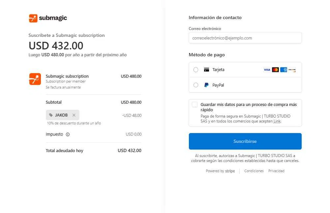Screen dimensions: 330x213
Task: Select the Tarjeta payment radio button
Action: (x=196, y=70)
